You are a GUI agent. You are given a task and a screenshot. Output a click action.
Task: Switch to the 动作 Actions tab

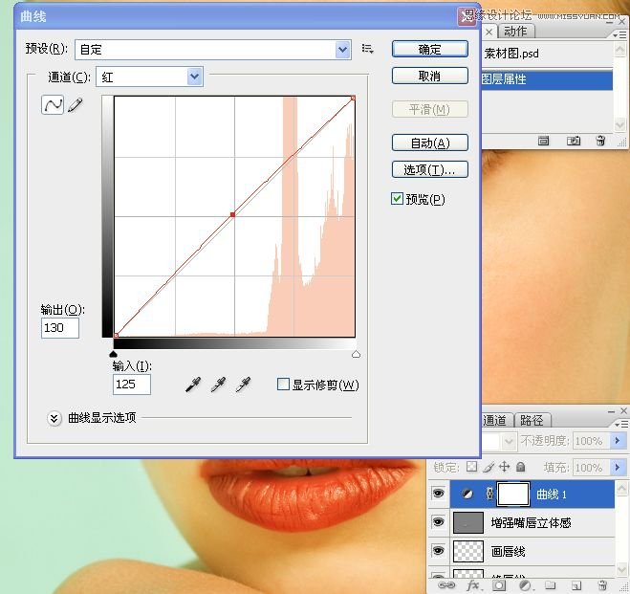[515, 31]
